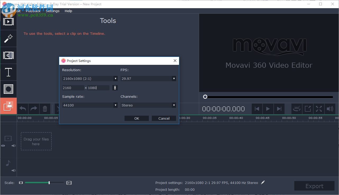Select the Transitions tool in sidebar
This screenshot has height=195, width=339.
(8, 55)
